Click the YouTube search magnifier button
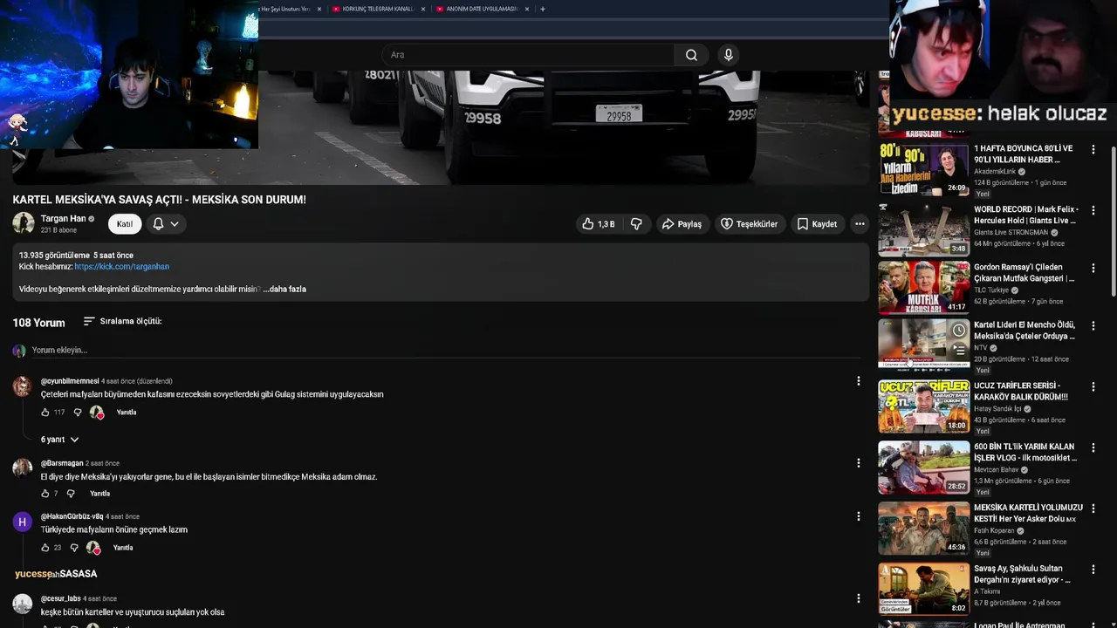Image resolution: width=1117 pixels, height=628 pixels. coord(691,55)
